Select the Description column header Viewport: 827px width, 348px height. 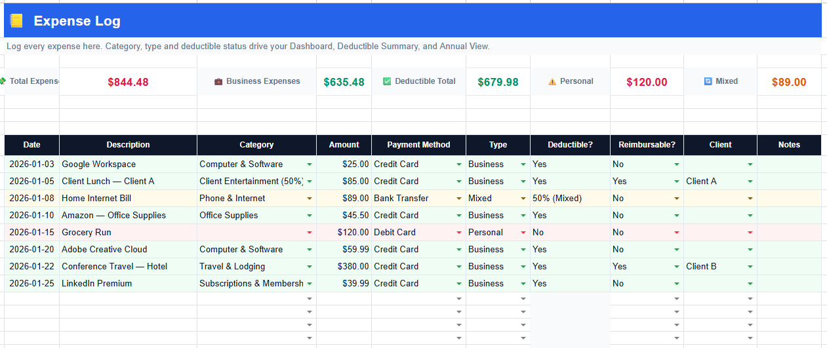(128, 145)
